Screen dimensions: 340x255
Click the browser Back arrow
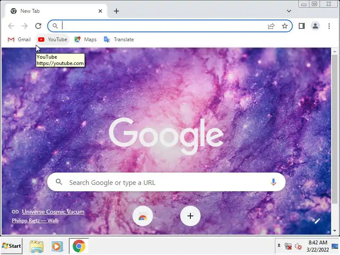pyautogui.click(x=11, y=26)
